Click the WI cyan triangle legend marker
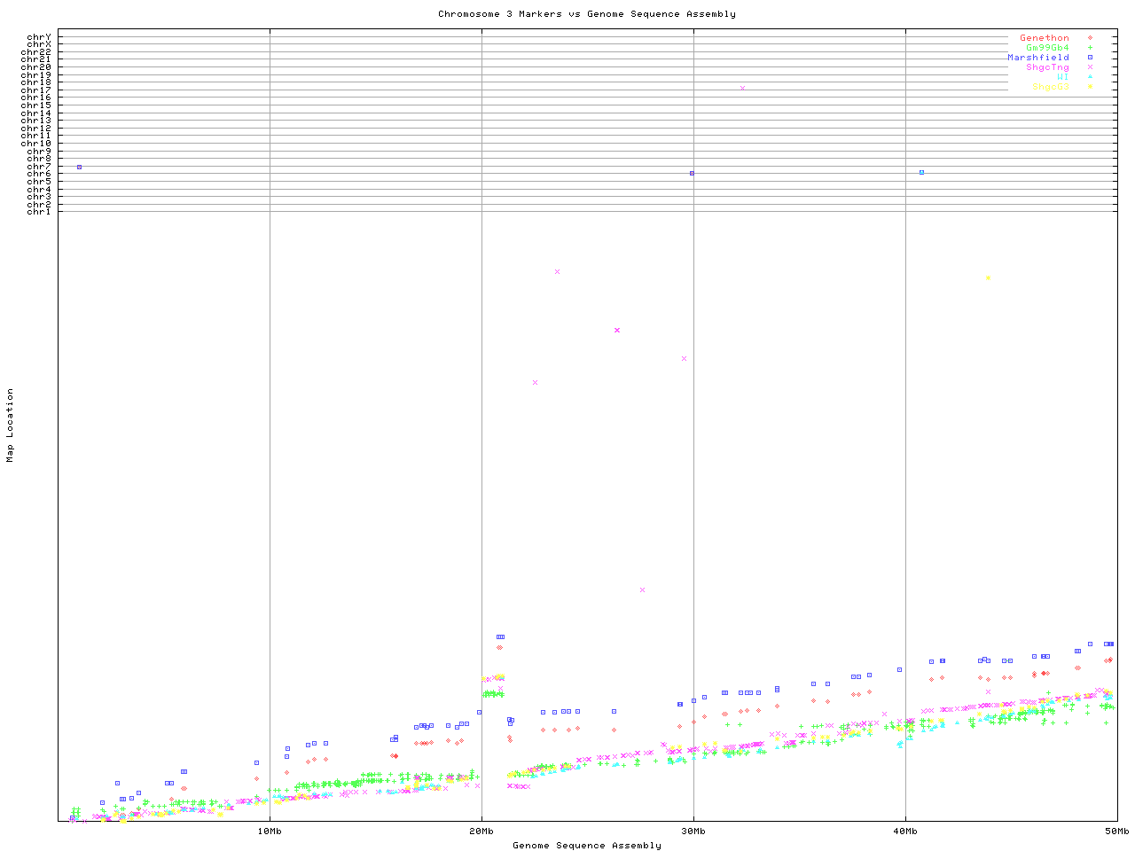The height and width of the screenshot is (851, 1135). tap(1090, 77)
